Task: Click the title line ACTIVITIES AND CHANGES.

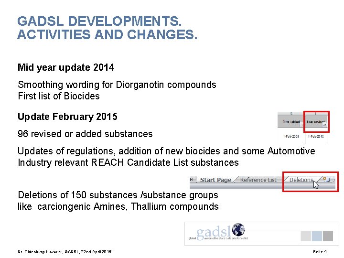Action: pos(107,34)
